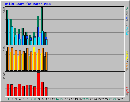Select the blue Files bar for day 9
Screen dimensions: 130x102
(x=38, y=32)
